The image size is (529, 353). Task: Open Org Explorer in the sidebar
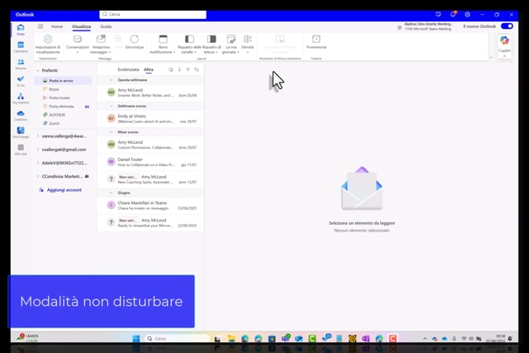point(21,98)
